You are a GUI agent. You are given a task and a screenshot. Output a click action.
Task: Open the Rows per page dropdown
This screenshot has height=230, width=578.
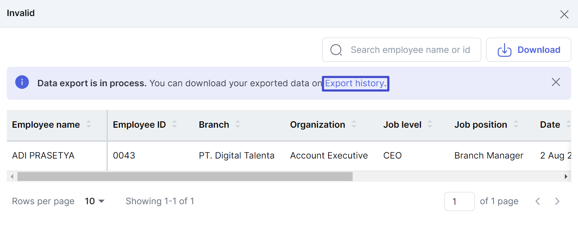95,201
